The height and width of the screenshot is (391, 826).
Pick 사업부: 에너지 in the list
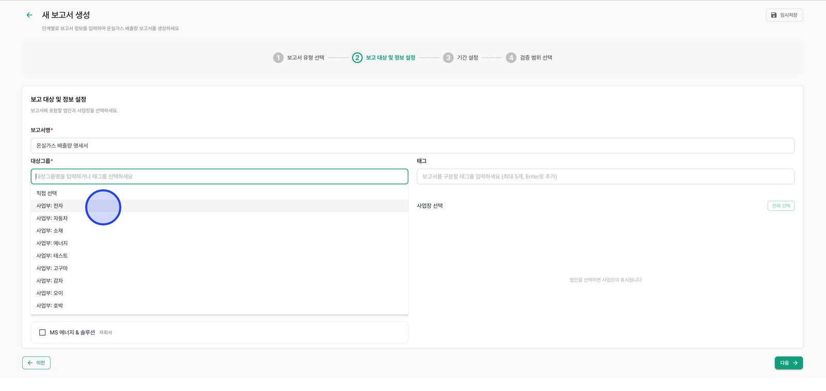point(219,243)
